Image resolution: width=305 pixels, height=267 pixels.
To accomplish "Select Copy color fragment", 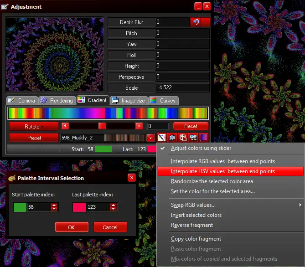I will tap(231, 239).
